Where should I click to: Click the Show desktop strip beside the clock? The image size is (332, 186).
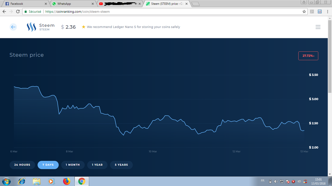[x=330, y=181]
